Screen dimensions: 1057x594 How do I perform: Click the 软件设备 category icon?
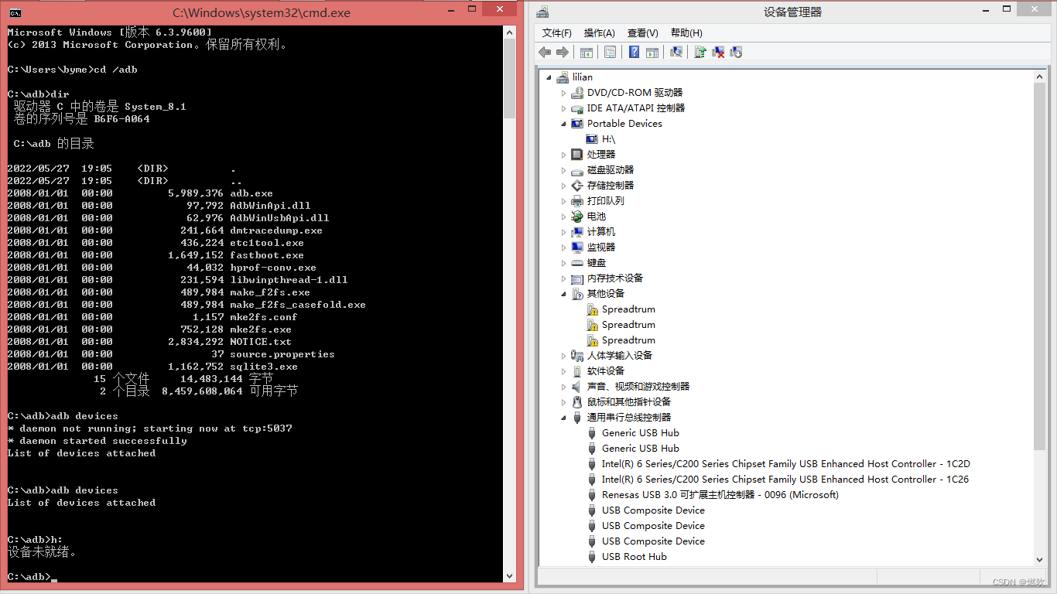point(577,371)
